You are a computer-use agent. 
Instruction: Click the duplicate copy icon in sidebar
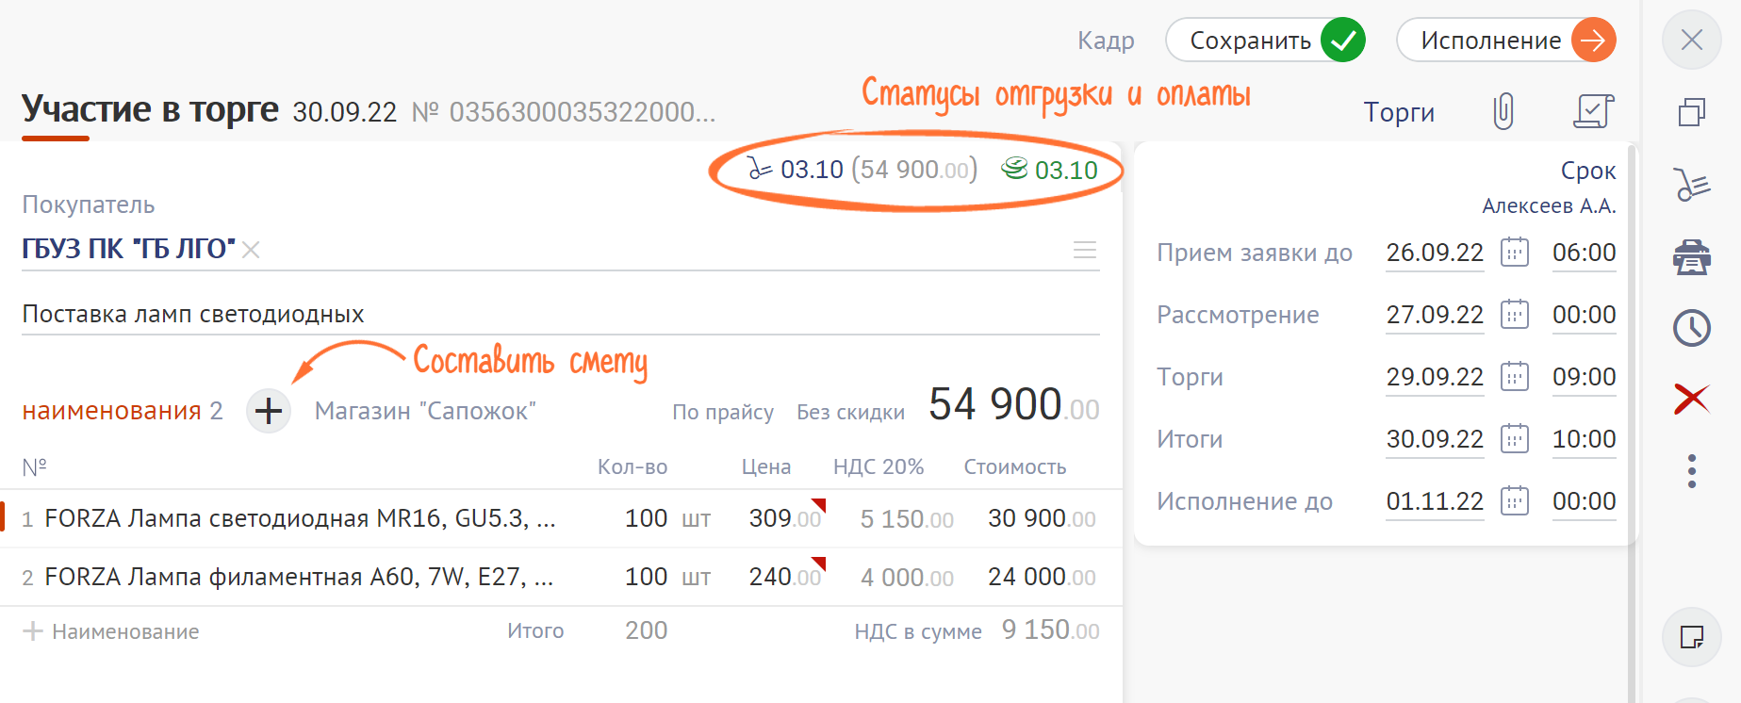[x=1692, y=113]
